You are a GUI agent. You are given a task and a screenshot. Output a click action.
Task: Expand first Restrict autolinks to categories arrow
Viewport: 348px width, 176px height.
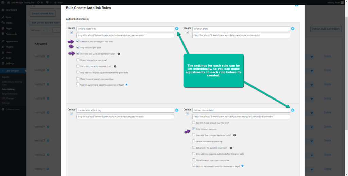126,85
